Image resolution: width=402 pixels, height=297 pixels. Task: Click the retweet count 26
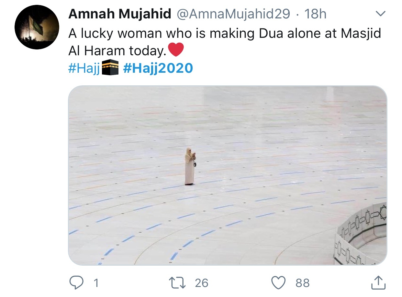pos(202,283)
